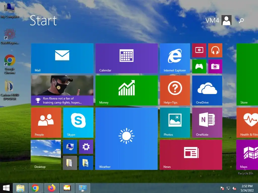Open the Video tile with play icon

point(199,50)
